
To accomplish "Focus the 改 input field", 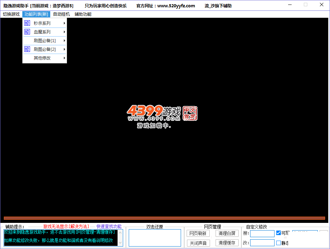I will pyautogui.click(x=262, y=243).
